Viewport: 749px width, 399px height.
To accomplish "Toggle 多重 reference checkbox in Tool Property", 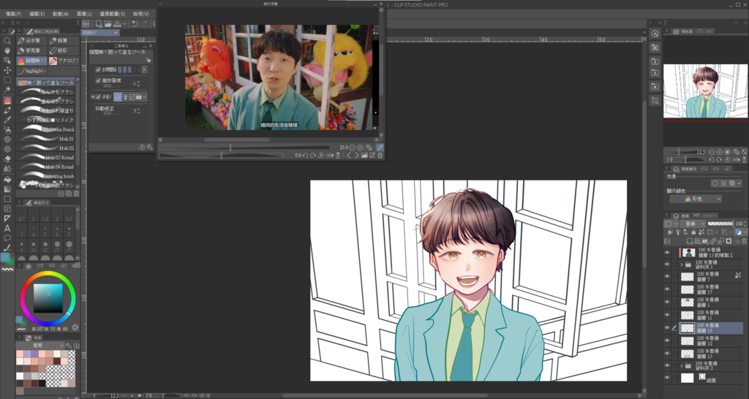I will 99,97.
